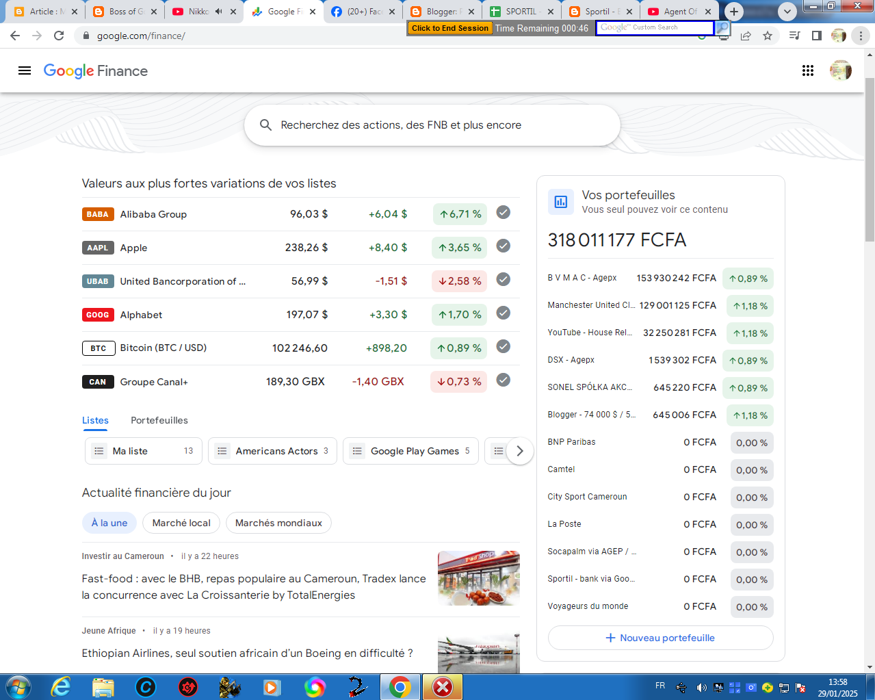Toggle the Groupe Canal+ watchlist check
The height and width of the screenshot is (700, 875).
pos(504,380)
